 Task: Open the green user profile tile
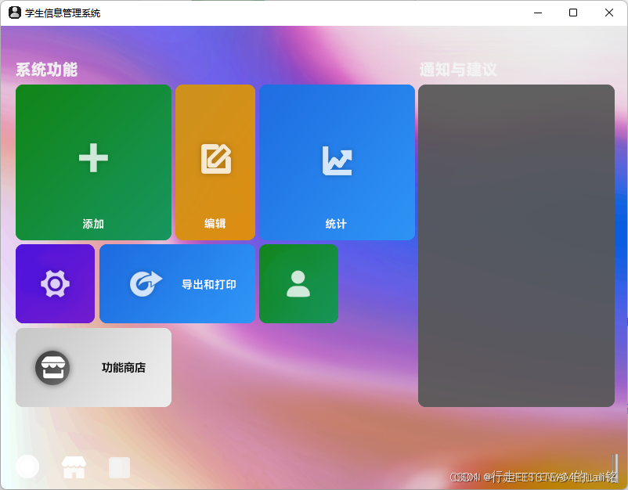coord(298,283)
